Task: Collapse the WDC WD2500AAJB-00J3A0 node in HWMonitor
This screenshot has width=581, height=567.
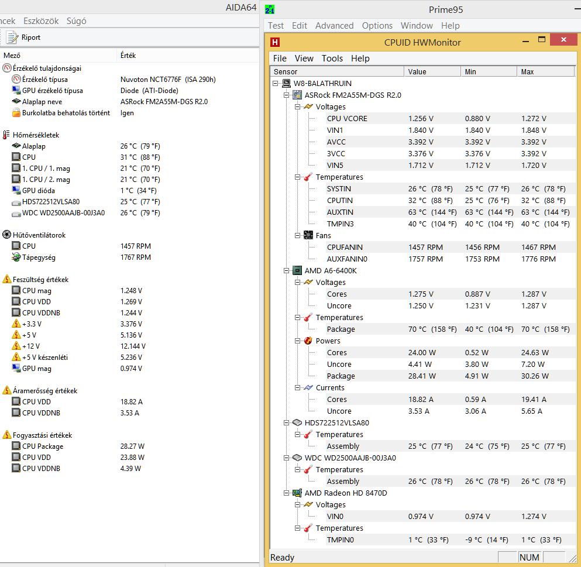Action: (287, 458)
